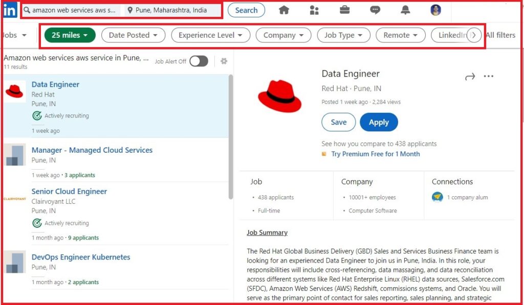Click the job list scrollbar
The height and width of the screenshot is (305, 524).
coord(231,137)
